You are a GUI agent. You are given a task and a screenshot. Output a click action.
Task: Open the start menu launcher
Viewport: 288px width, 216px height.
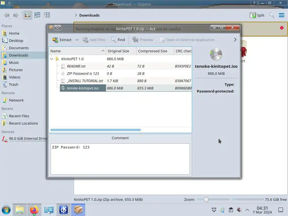6,210
